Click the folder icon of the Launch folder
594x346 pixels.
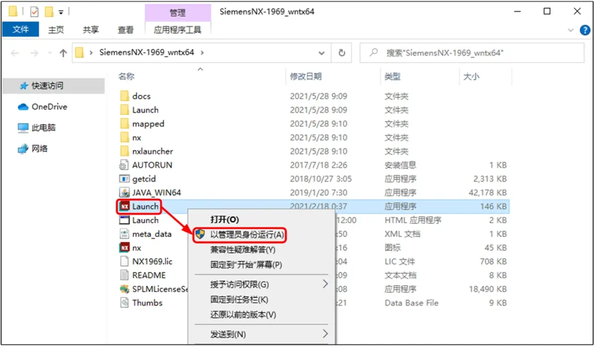click(124, 110)
